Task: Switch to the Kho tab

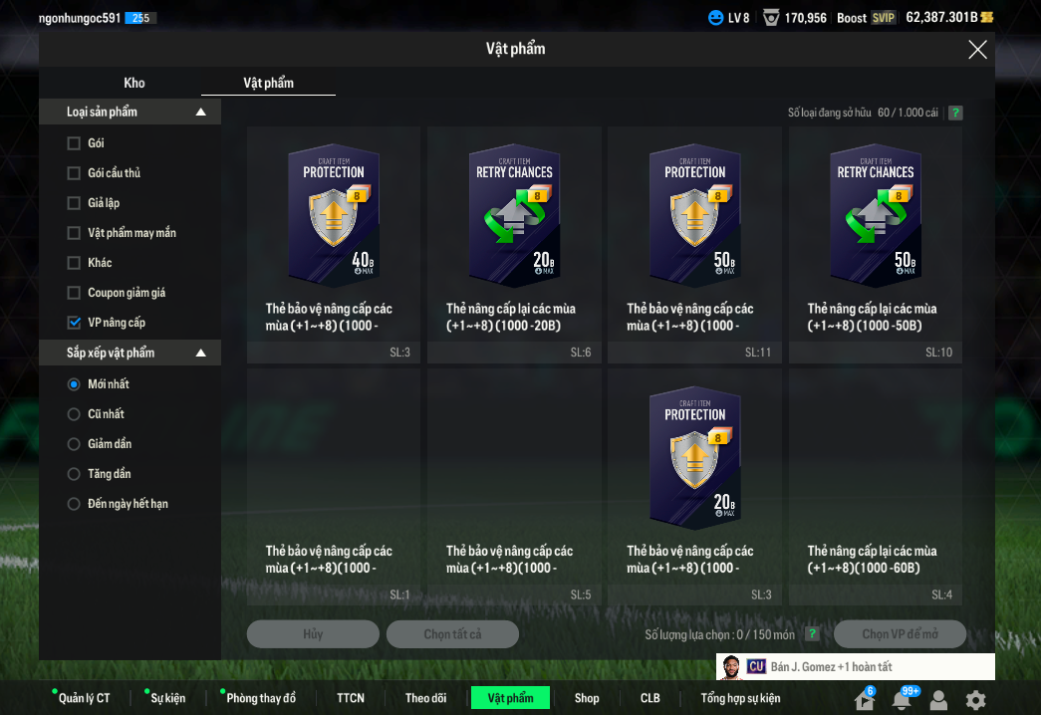Action: [134, 83]
